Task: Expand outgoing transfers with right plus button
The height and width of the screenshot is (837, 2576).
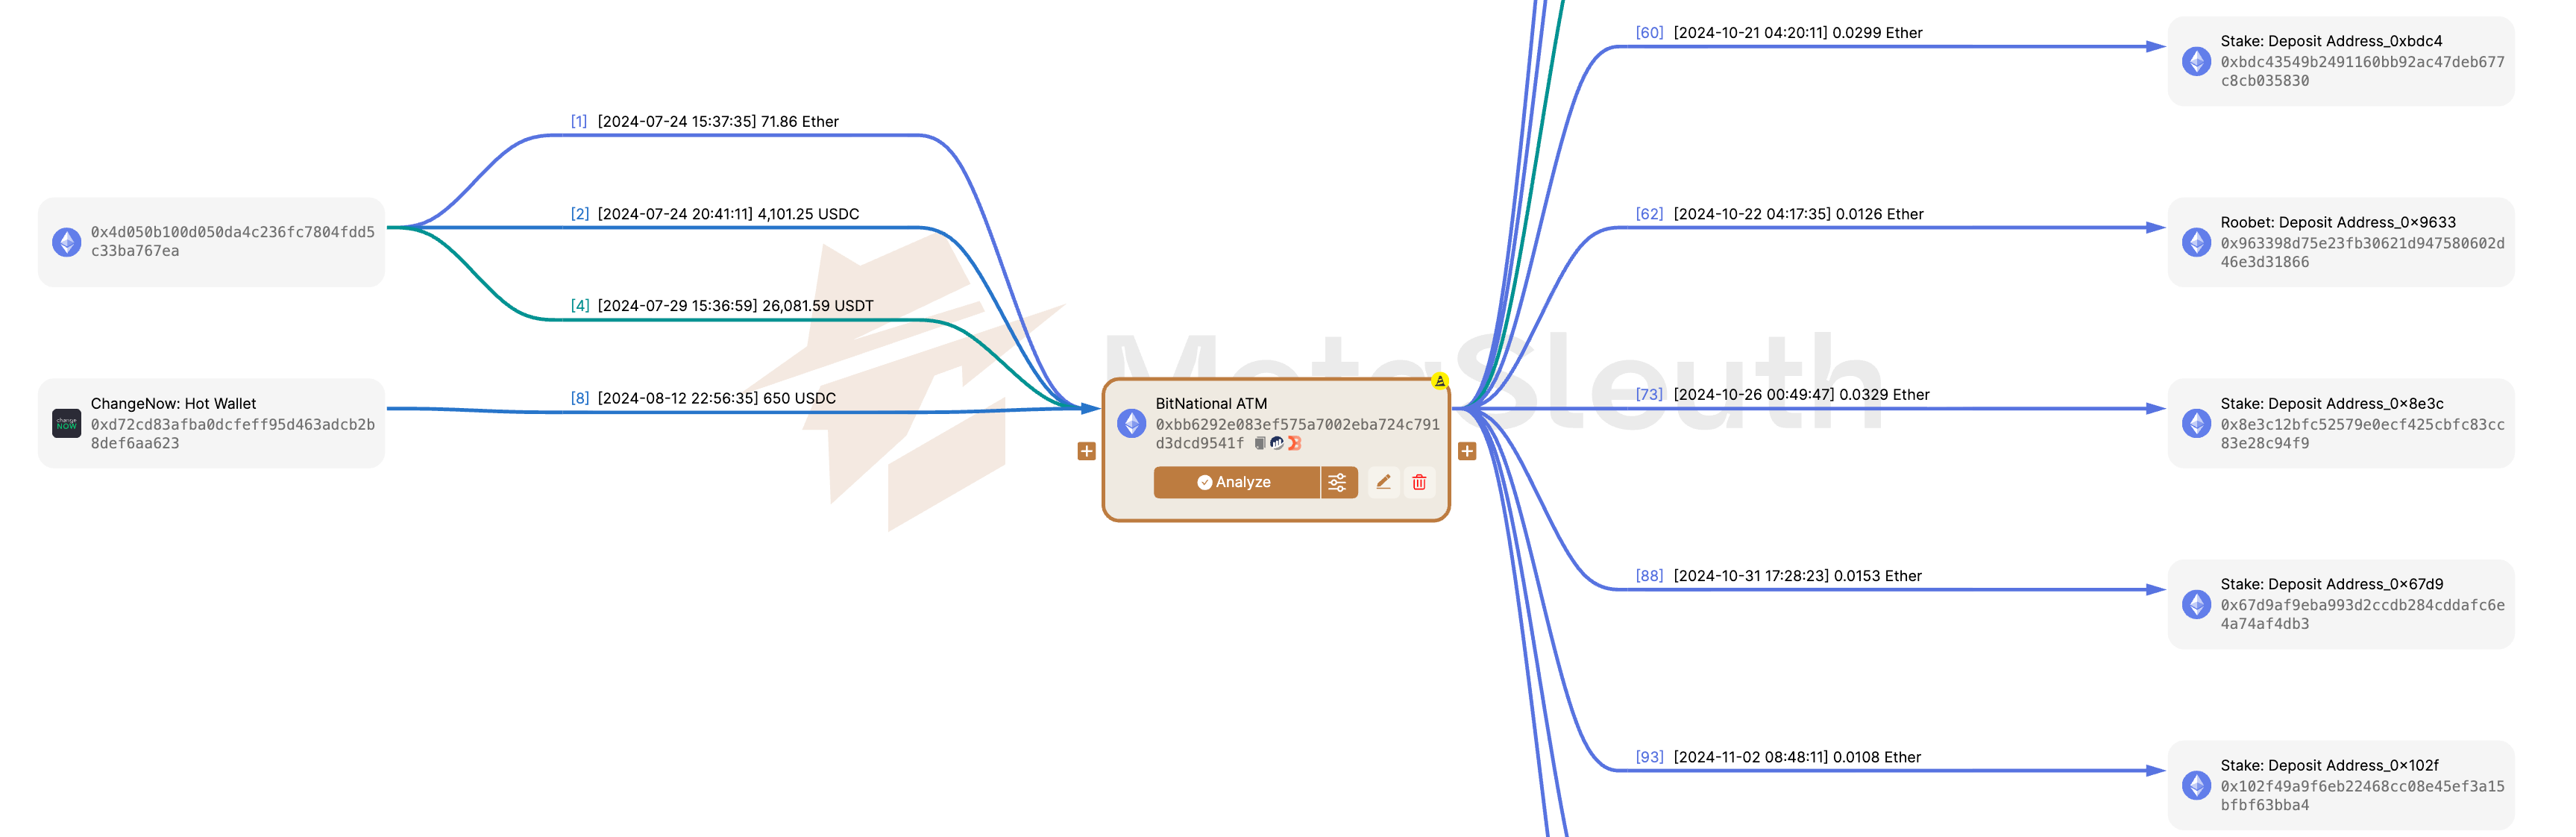Action: point(1467,451)
